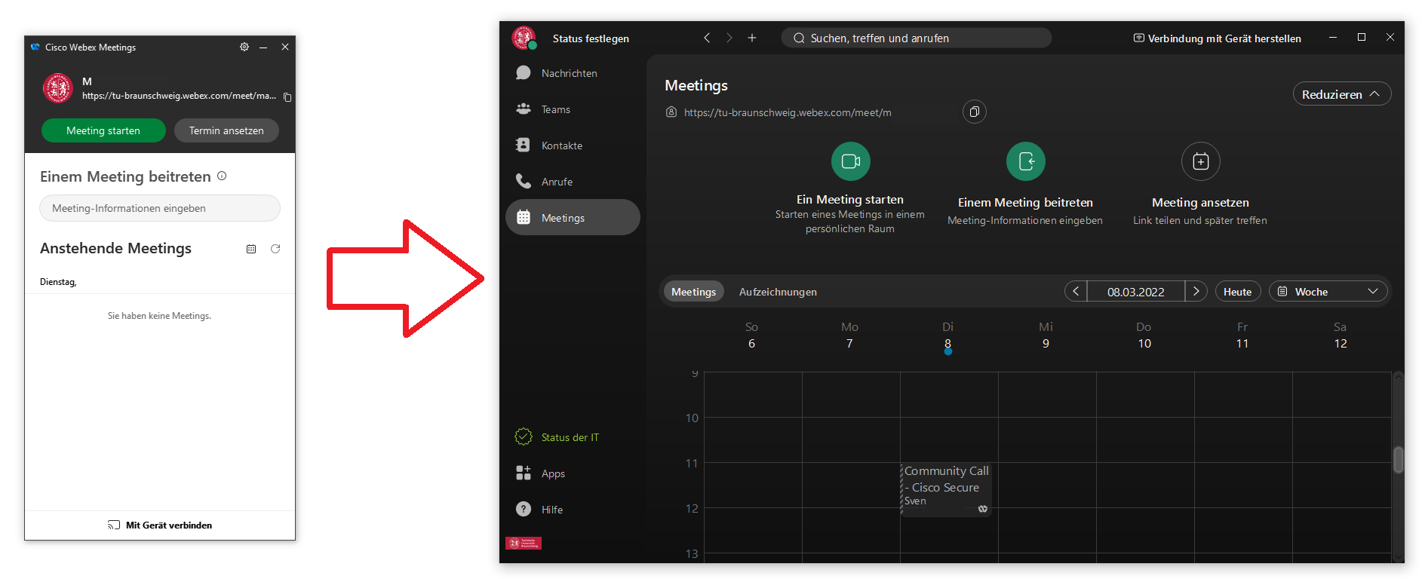
Task: Copy the personal room link in Meetings panel
Action: click(975, 112)
